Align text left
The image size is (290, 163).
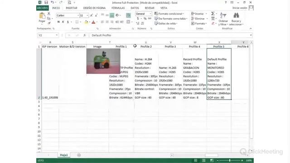102,22
